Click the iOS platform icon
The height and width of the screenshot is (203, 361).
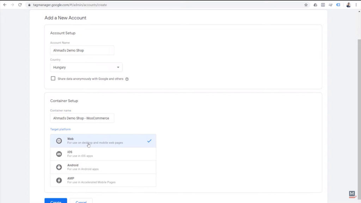point(59,154)
